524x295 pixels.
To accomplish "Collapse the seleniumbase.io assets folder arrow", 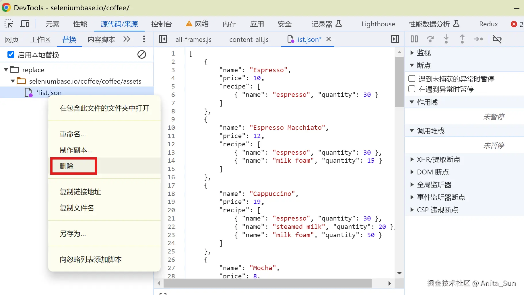I will (13, 81).
